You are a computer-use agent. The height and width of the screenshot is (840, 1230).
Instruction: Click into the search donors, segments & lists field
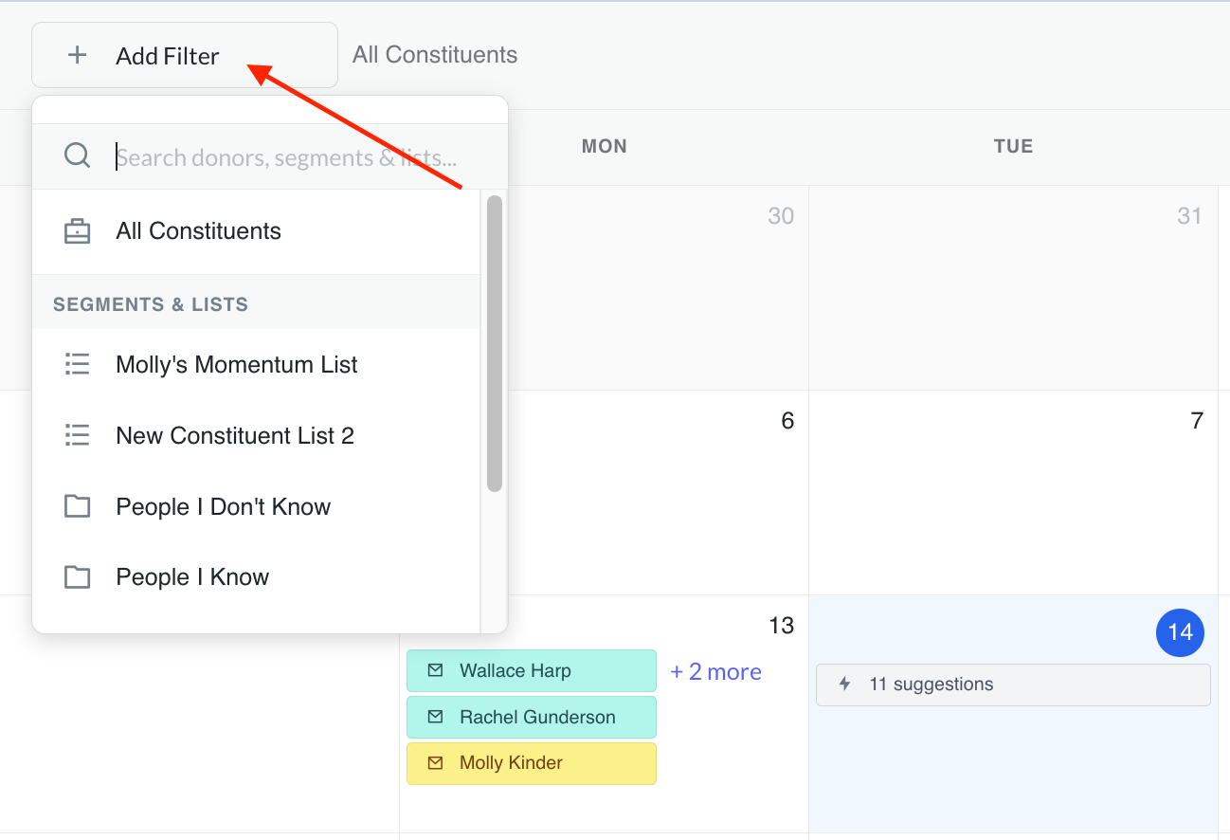(294, 157)
